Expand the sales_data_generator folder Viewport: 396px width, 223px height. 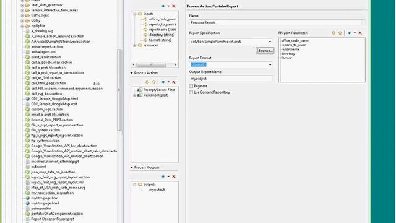click(x=22, y=5)
